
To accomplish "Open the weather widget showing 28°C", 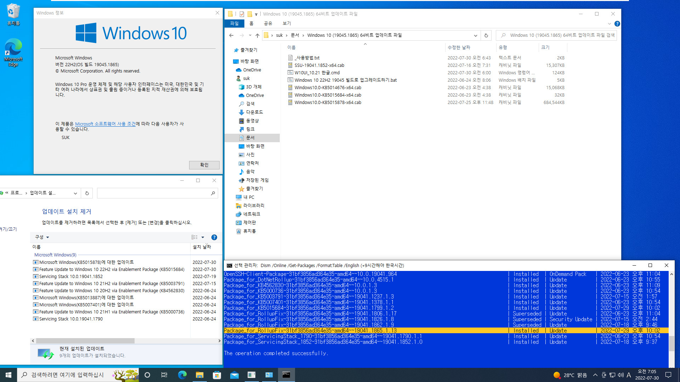I will [570, 375].
